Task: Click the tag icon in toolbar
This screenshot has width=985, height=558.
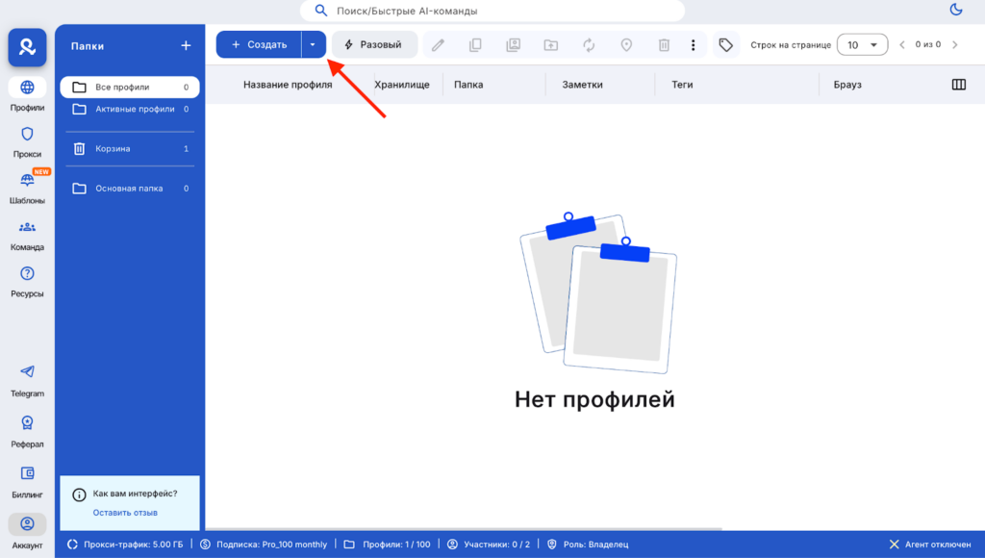Action: click(725, 44)
